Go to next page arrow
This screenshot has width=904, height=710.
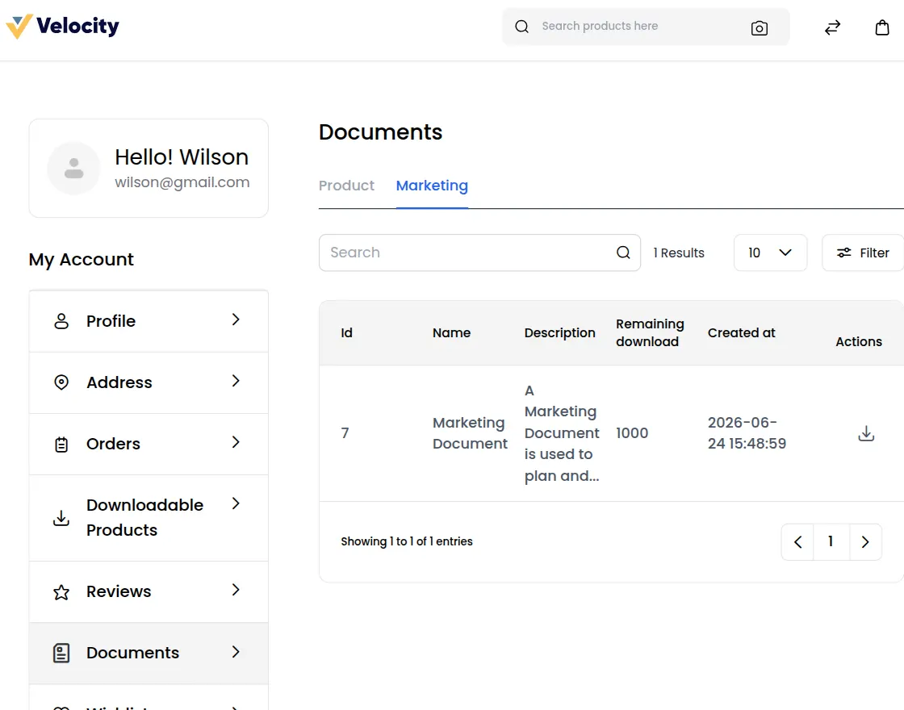(x=865, y=541)
